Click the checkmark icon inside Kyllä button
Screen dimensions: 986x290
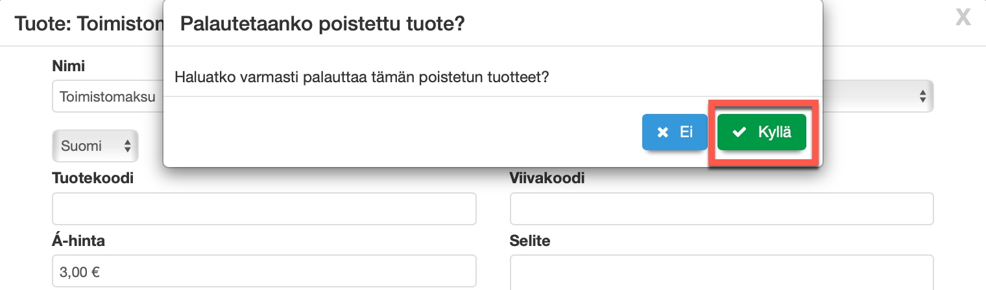pos(738,133)
